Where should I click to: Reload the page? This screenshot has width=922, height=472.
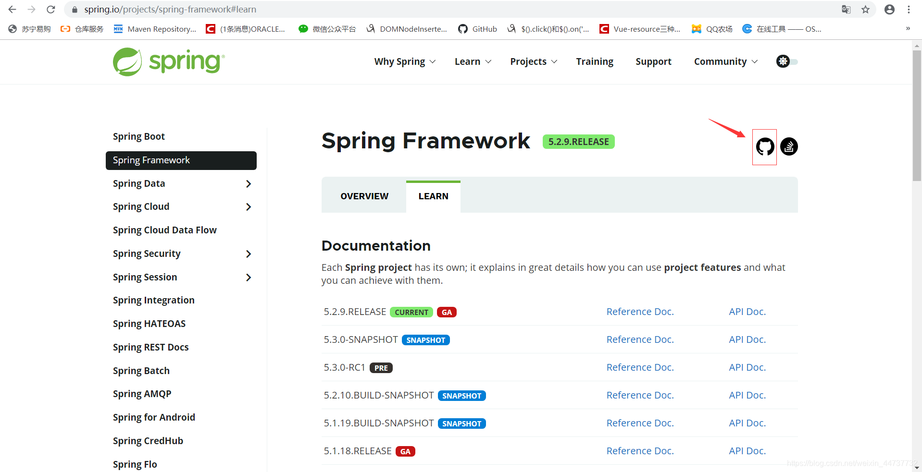51,9
